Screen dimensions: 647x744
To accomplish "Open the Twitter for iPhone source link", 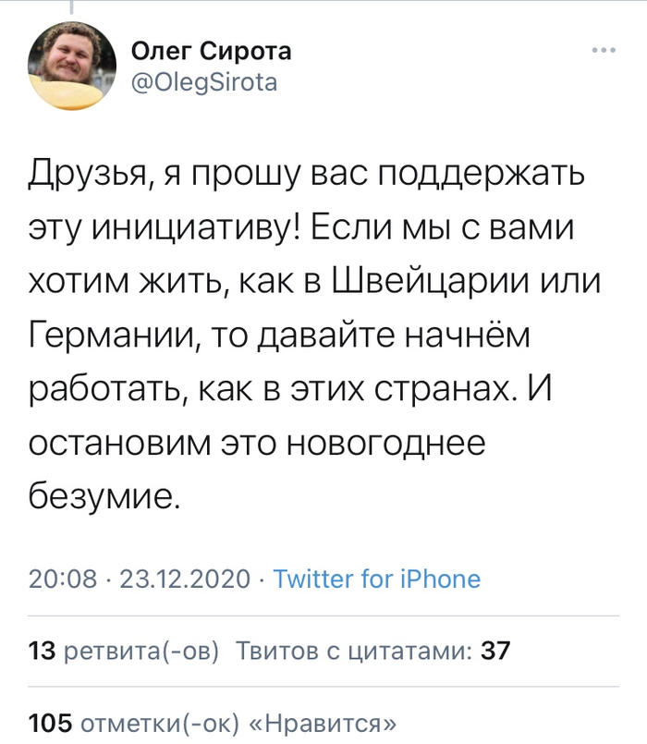I will coord(378,579).
